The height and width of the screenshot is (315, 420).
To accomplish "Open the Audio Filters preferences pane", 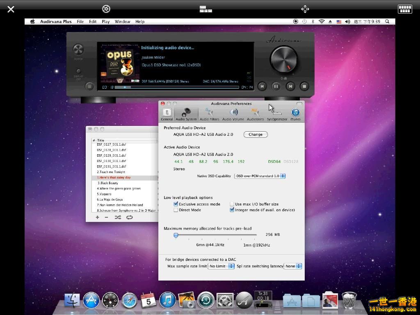I will (x=209, y=114).
